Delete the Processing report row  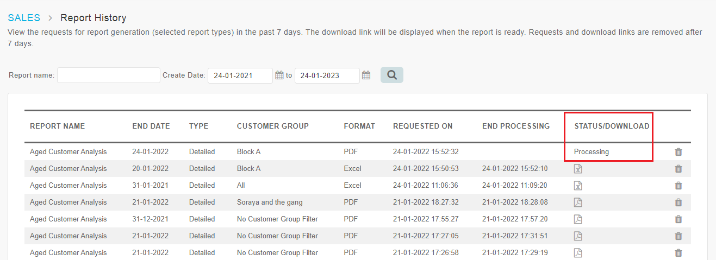[678, 152]
